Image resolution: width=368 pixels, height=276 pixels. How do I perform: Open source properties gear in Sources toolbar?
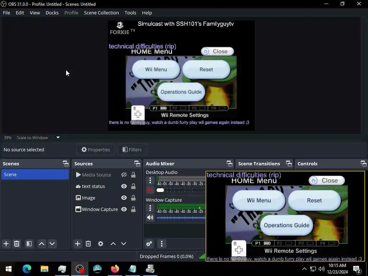pyautogui.click(x=101, y=244)
